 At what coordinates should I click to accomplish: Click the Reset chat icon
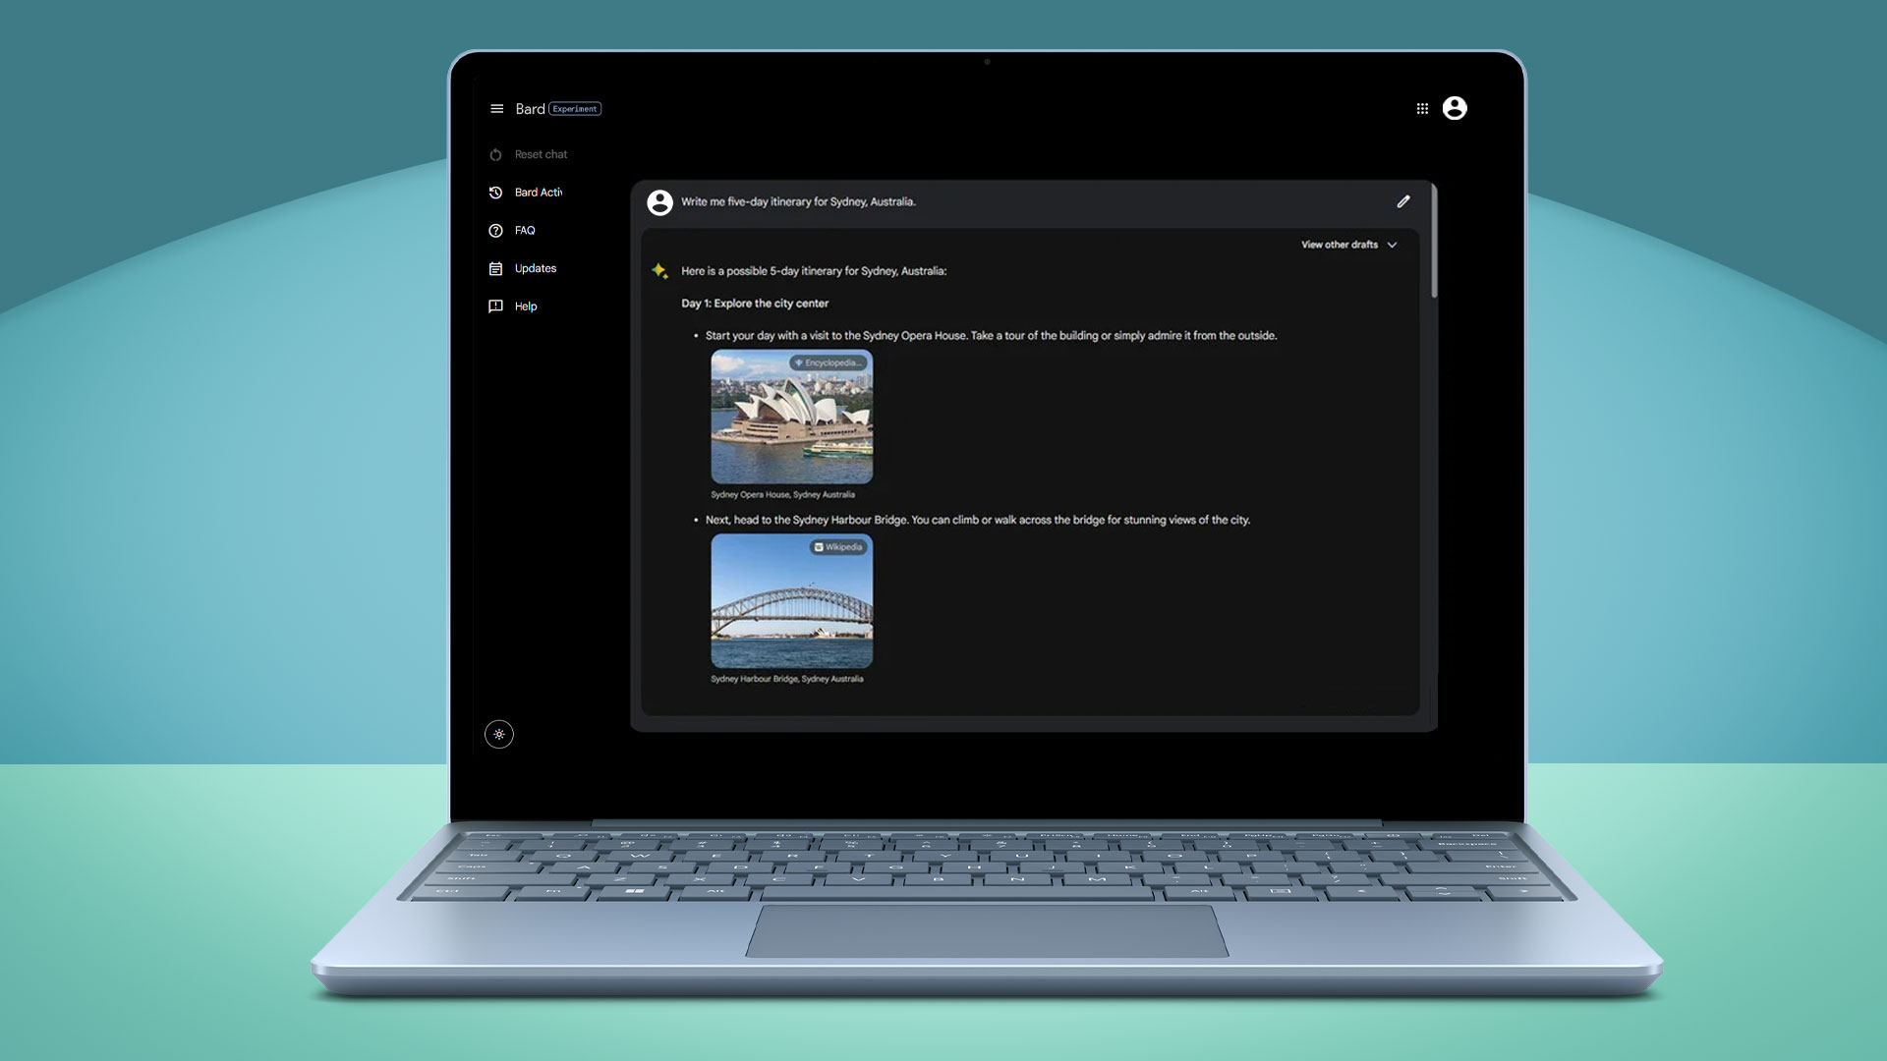[495, 154]
